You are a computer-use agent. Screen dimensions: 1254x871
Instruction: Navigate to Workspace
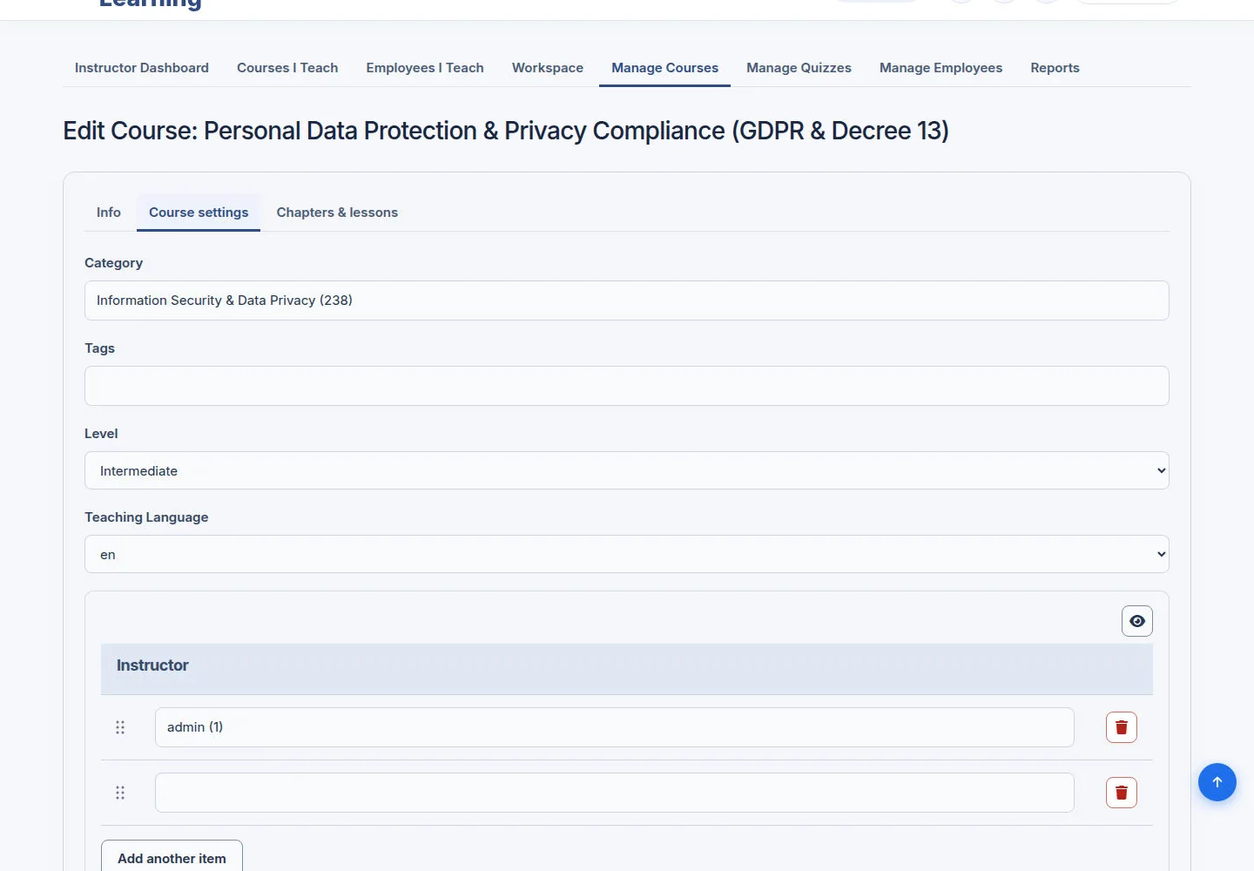(548, 68)
